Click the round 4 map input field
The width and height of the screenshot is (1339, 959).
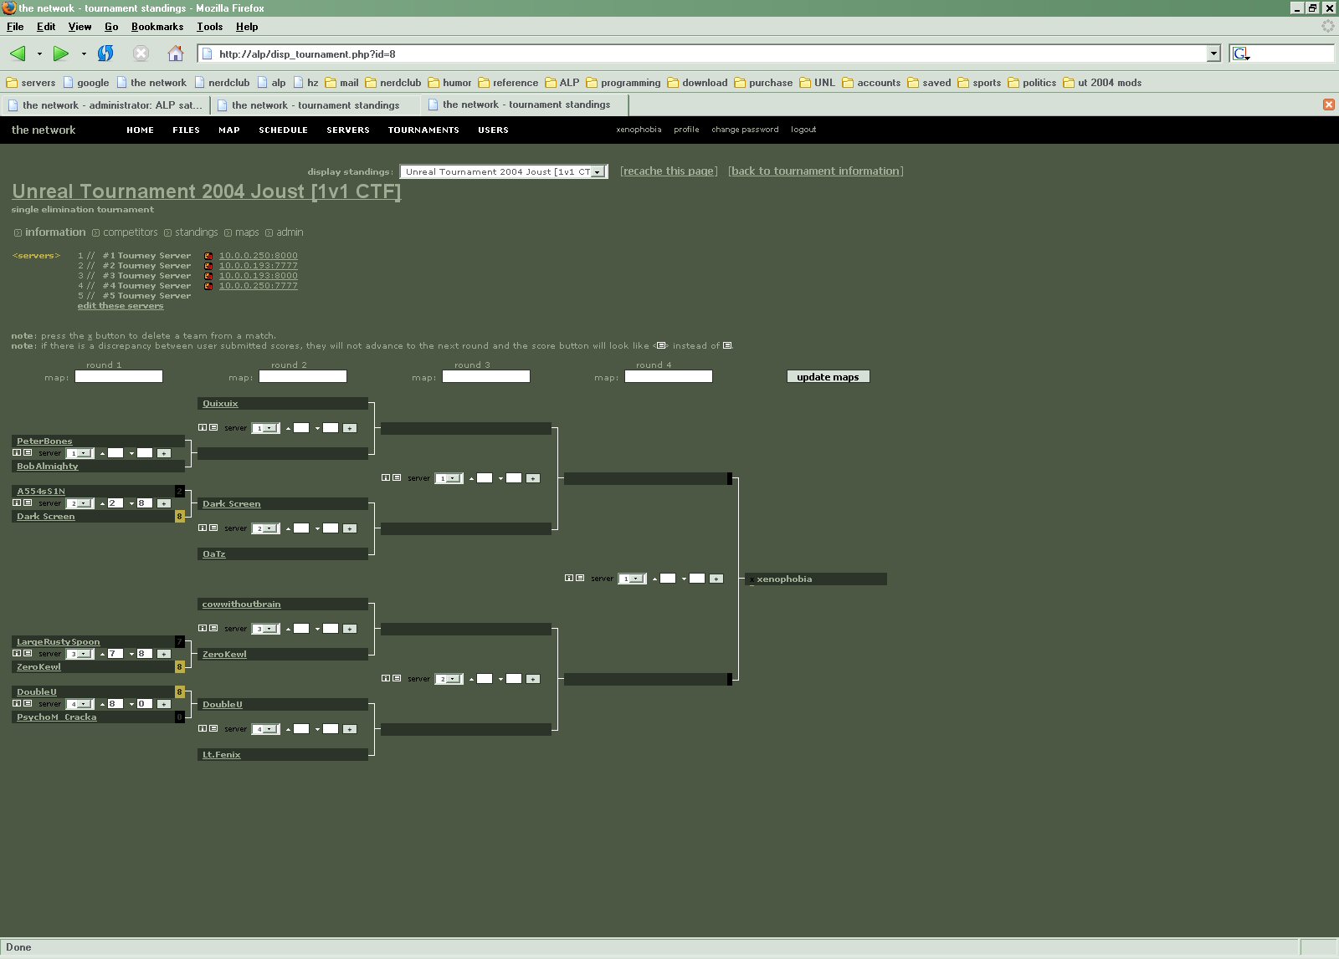tap(669, 376)
